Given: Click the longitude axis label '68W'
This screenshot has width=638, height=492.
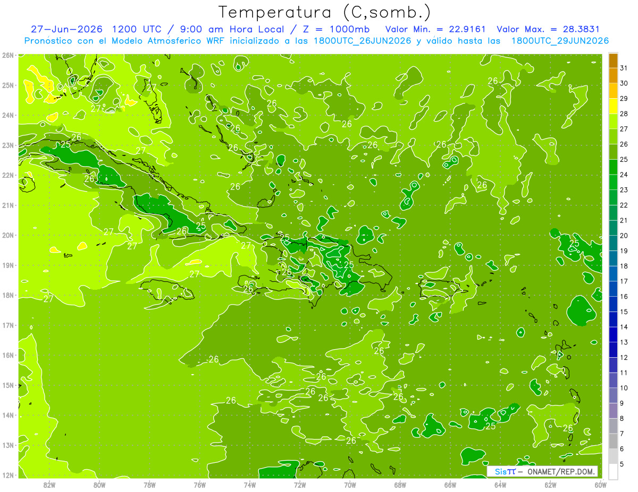Looking at the screenshot, I should 400,485.
